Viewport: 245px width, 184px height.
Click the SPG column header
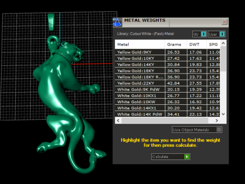(x=213, y=44)
